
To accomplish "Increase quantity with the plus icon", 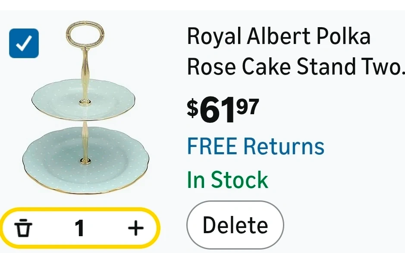I will coord(136,228).
